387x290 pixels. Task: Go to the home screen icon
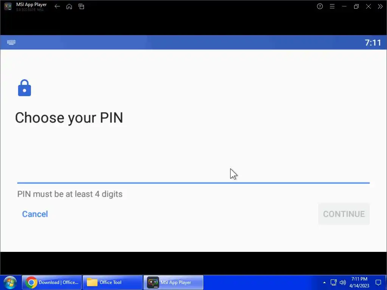(x=69, y=6)
